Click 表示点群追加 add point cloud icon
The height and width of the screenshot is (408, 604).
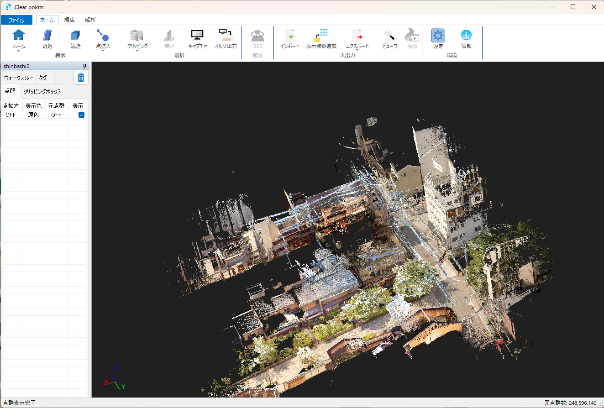pos(321,36)
